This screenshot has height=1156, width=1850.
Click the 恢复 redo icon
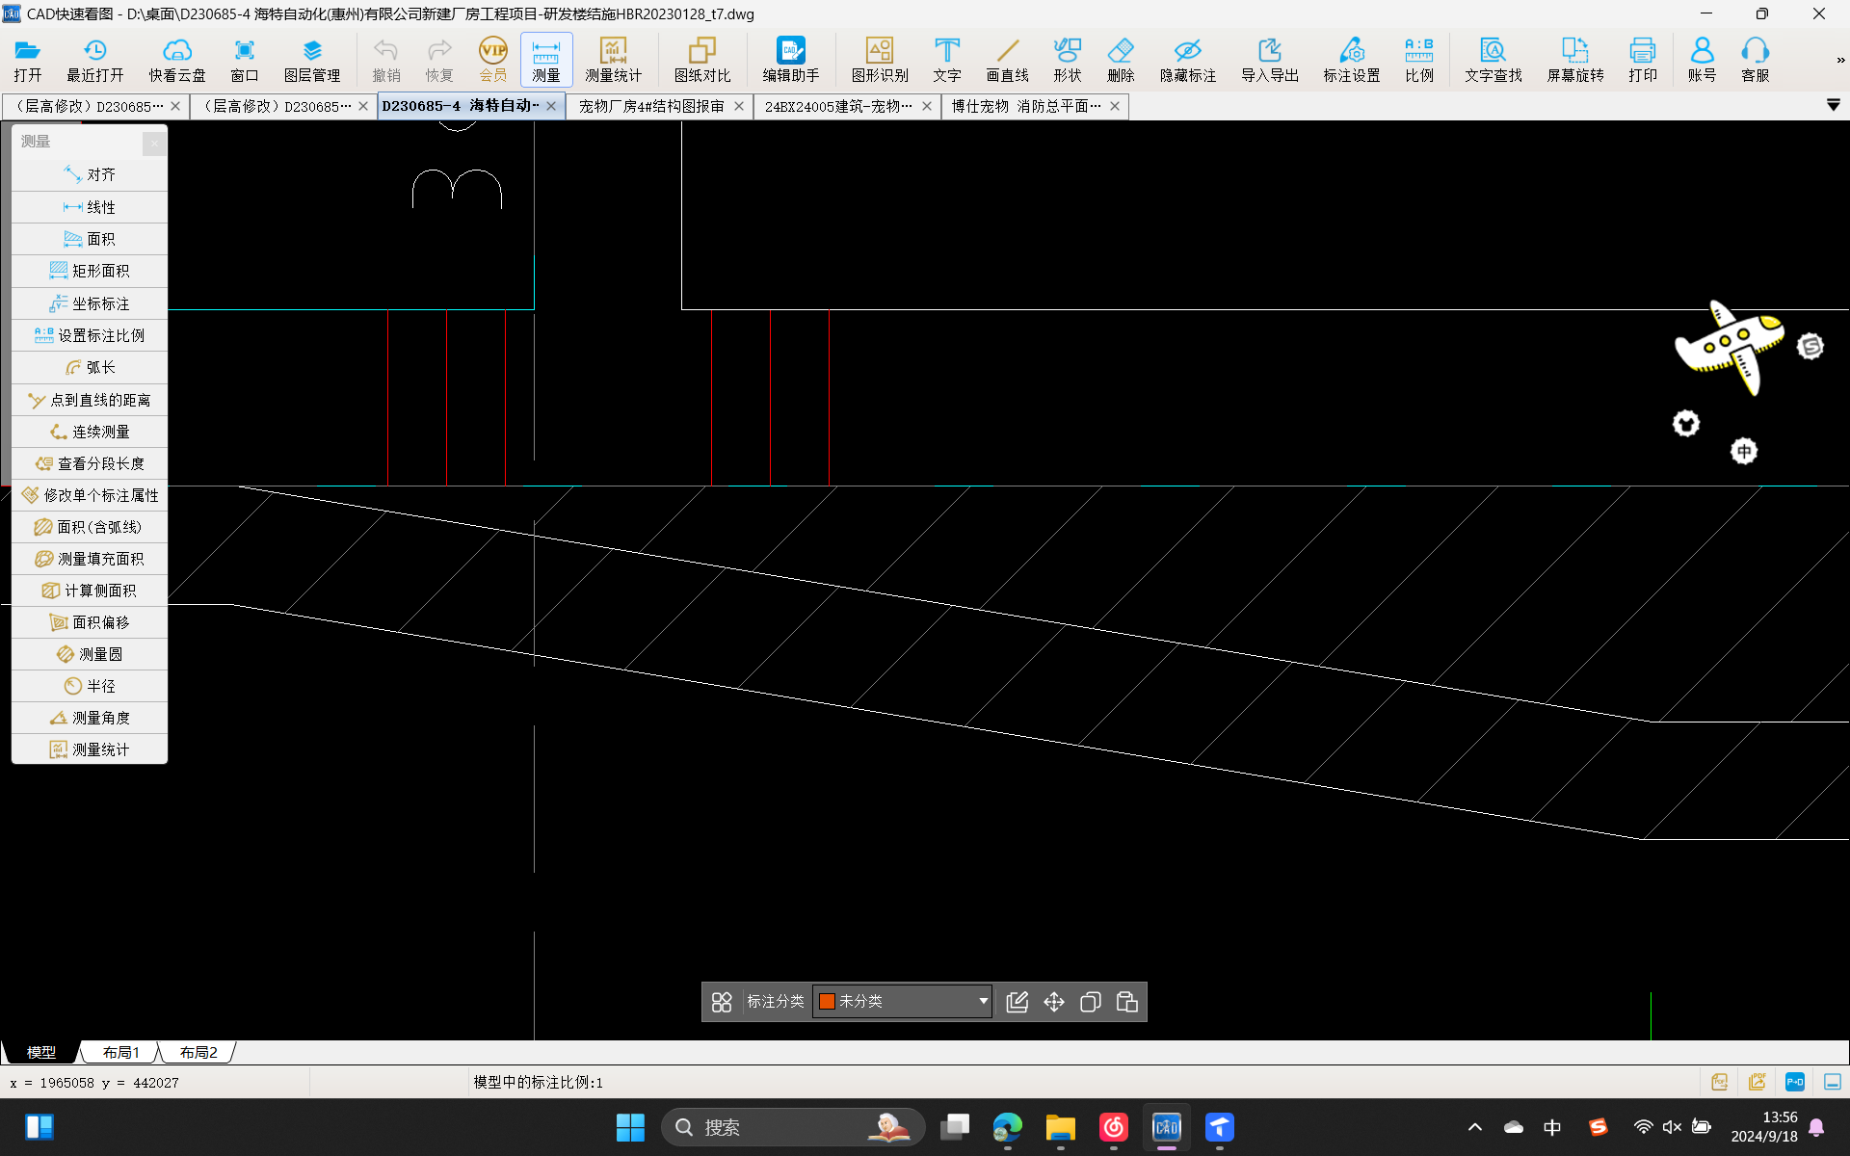(439, 61)
